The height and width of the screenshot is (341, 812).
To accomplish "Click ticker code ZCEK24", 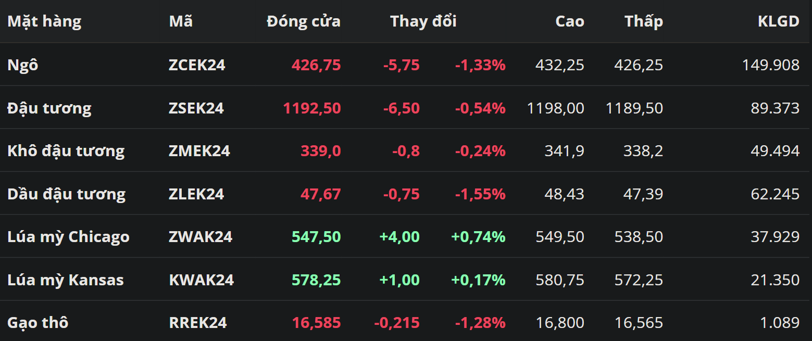I will coord(197,65).
